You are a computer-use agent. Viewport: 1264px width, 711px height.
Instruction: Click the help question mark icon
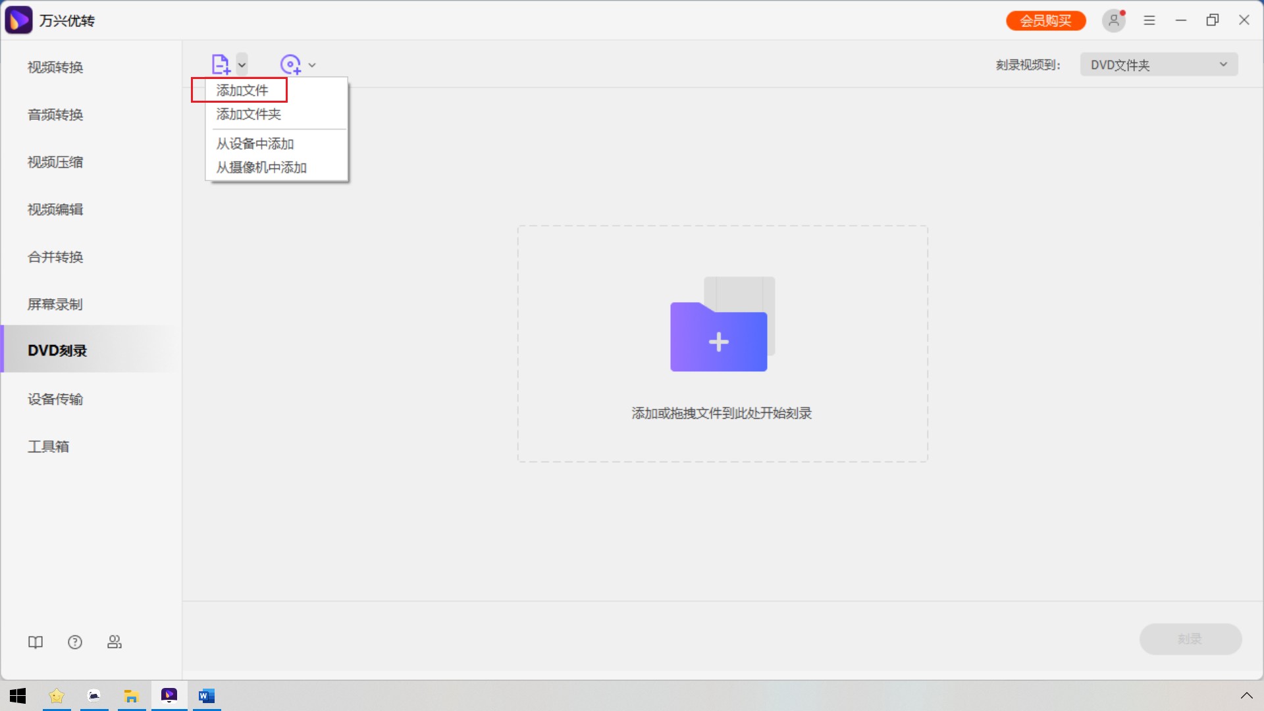tap(75, 642)
